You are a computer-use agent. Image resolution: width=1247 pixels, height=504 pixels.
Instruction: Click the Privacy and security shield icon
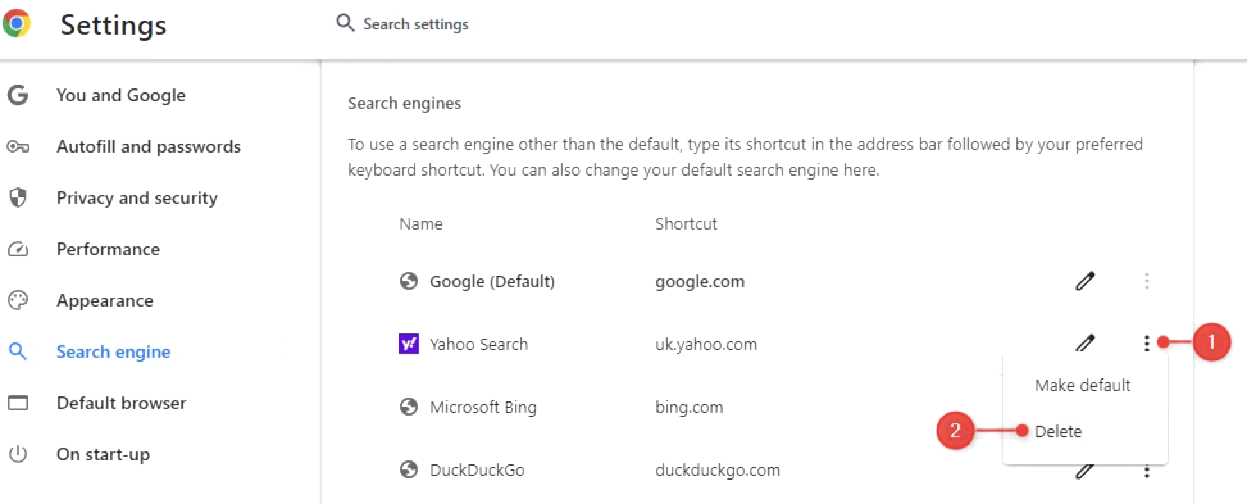coord(18,197)
